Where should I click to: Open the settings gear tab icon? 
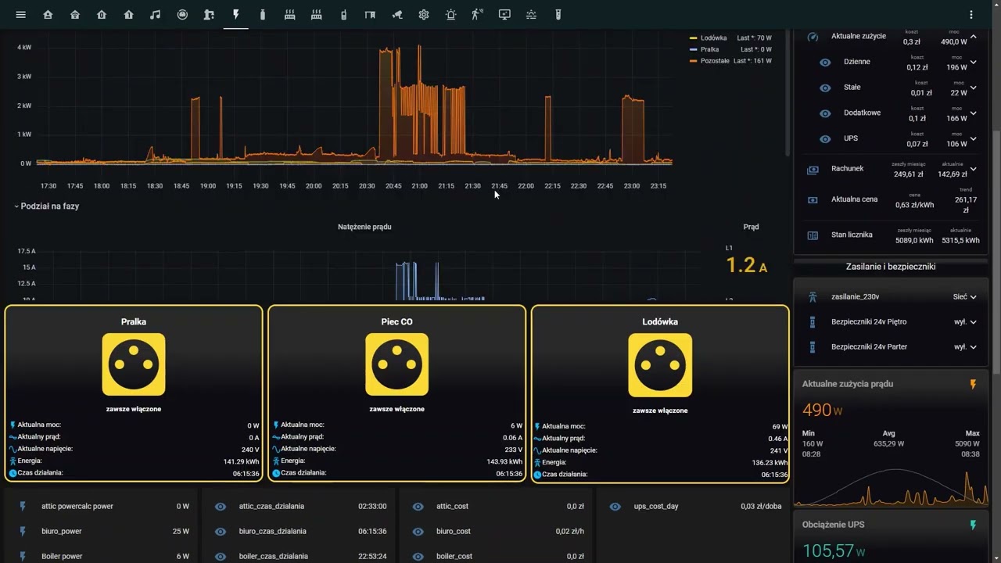[x=424, y=15]
